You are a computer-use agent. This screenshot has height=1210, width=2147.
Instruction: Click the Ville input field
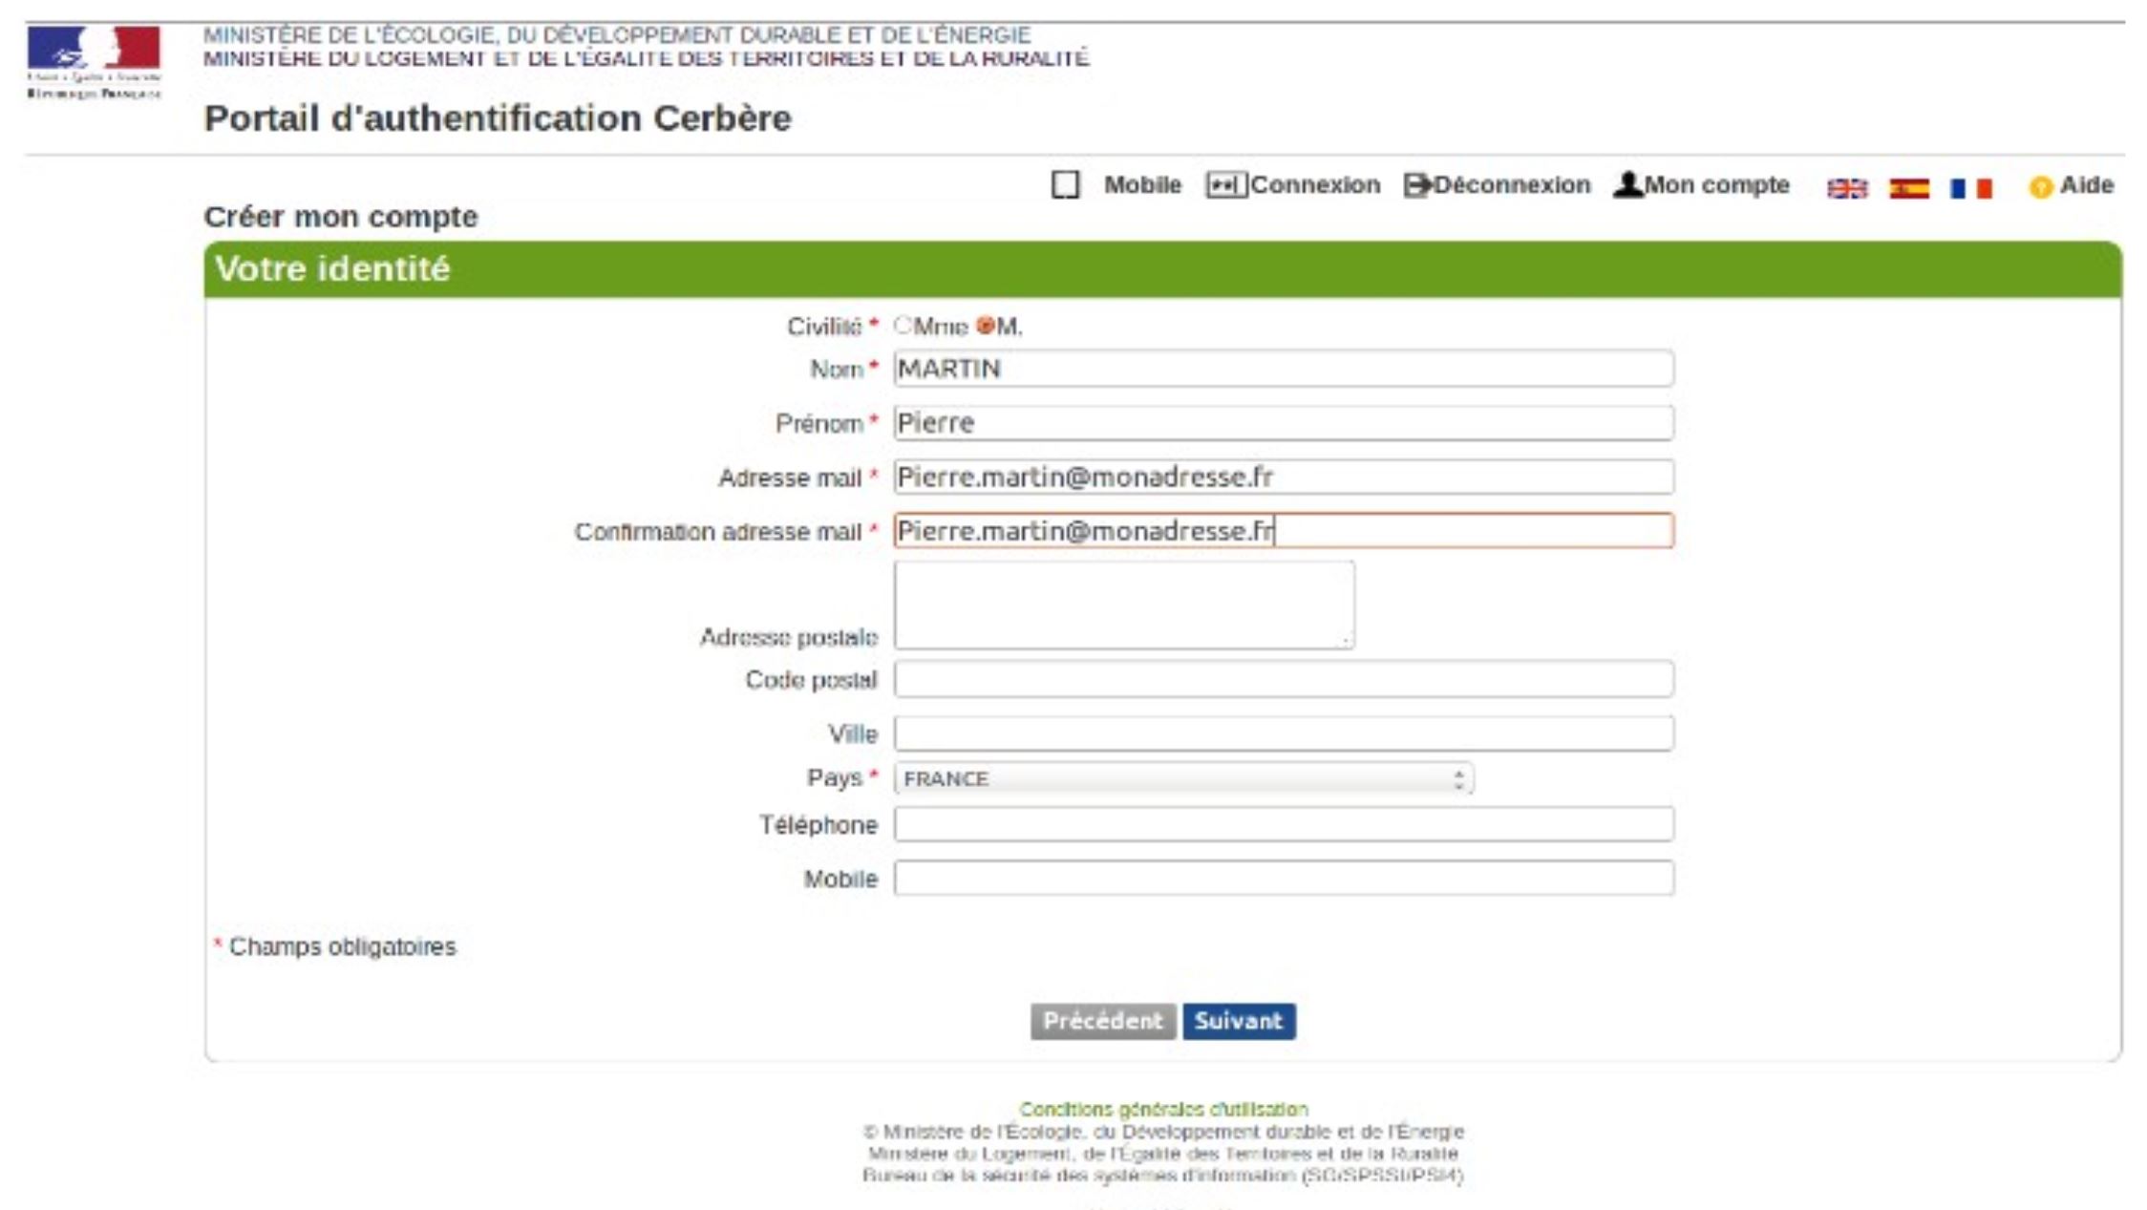click(x=1283, y=733)
